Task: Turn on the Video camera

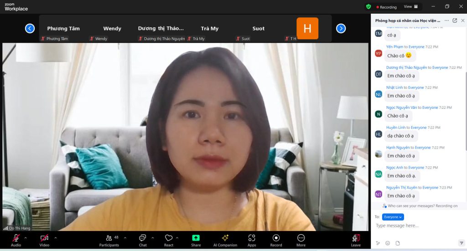Action: [44, 239]
